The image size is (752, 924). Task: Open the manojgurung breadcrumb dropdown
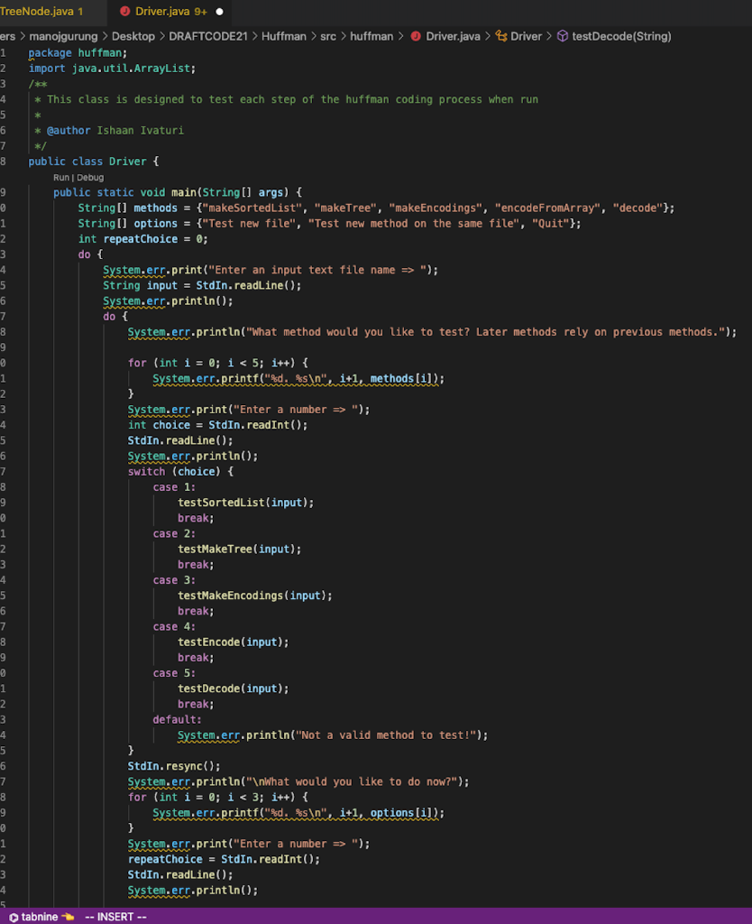(63, 36)
